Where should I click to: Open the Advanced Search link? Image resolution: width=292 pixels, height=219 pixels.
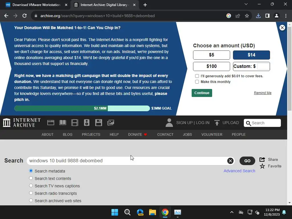pos(239,171)
